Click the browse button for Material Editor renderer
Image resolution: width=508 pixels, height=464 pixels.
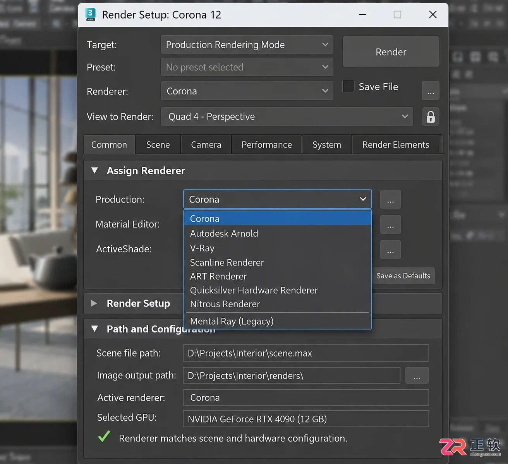pos(390,224)
